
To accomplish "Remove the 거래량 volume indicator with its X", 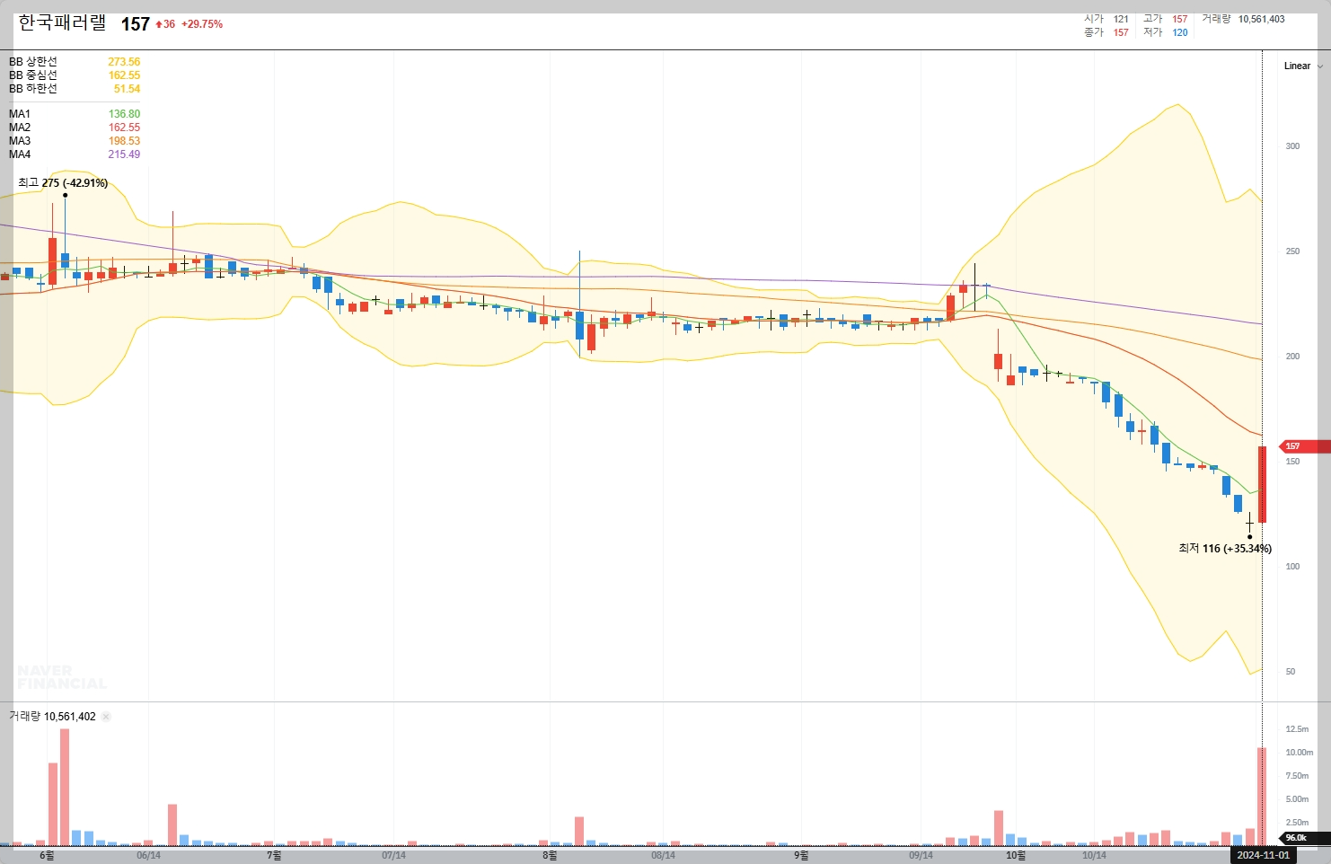I will (x=106, y=717).
